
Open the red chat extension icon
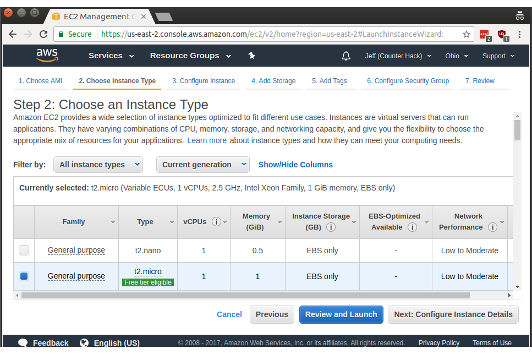[x=485, y=35]
